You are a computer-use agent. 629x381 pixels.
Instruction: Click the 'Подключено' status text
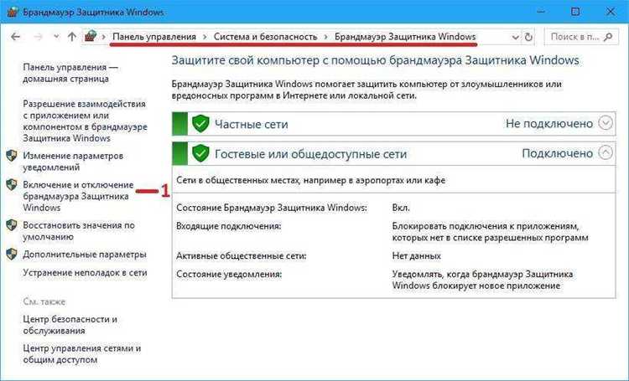558,153
